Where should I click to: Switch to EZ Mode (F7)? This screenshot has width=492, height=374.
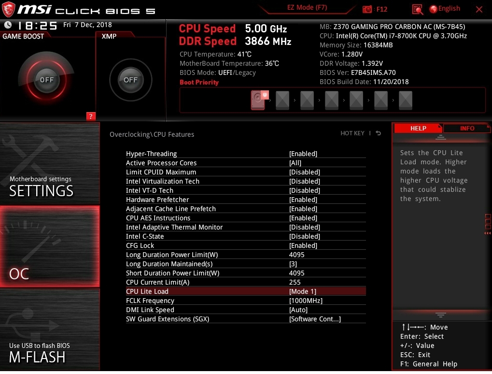click(307, 8)
